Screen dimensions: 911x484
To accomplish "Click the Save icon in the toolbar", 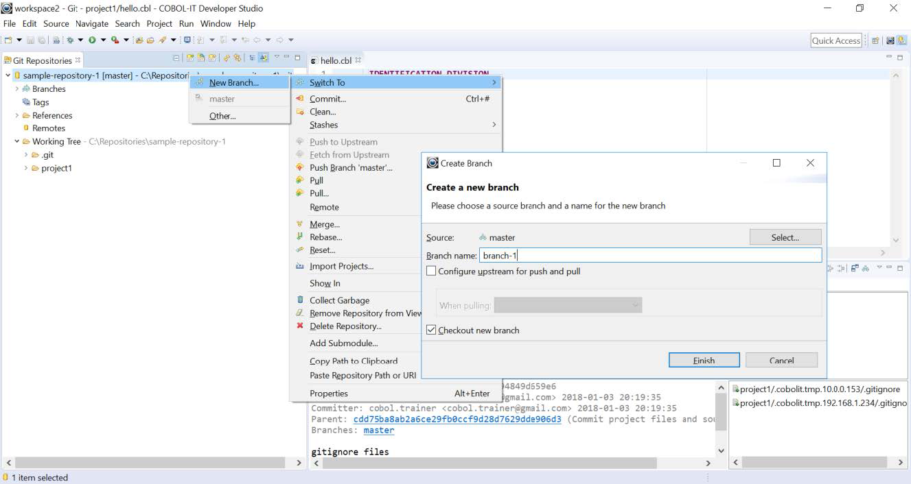I will 30,40.
